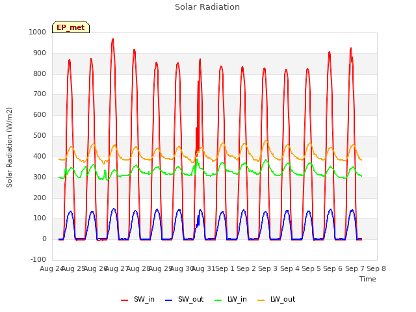Click the 300 y-axis tick label
Image resolution: width=416 pixels, height=312 pixels.
[40, 177]
